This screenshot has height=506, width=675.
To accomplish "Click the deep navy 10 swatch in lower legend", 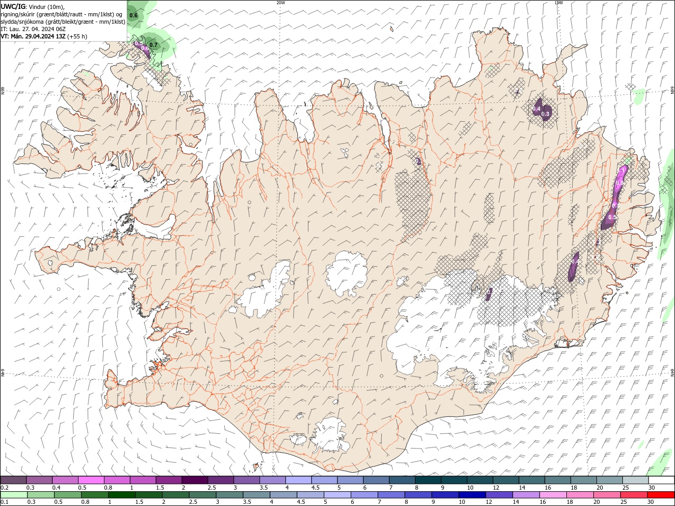I will click(x=472, y=495).
